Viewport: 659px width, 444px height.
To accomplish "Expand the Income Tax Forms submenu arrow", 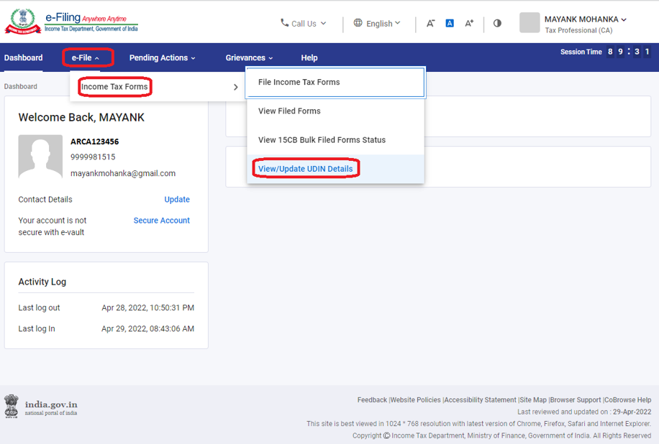I will (236, 87).
